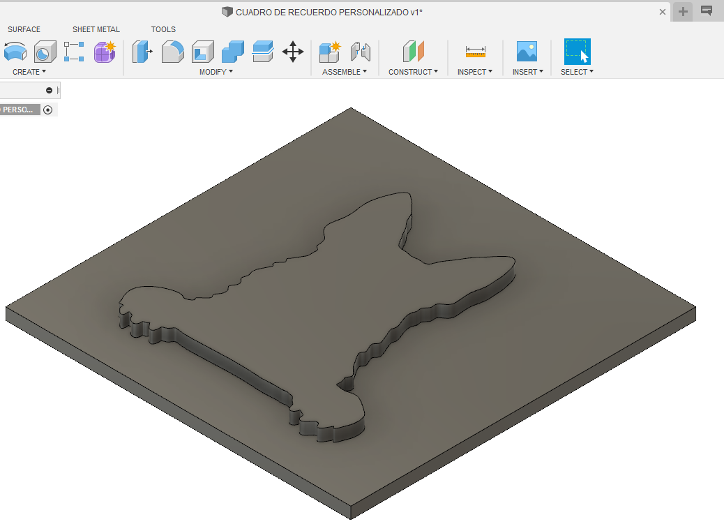
Task: Open the INSERT dropdown menu
Action: point(528,72)
